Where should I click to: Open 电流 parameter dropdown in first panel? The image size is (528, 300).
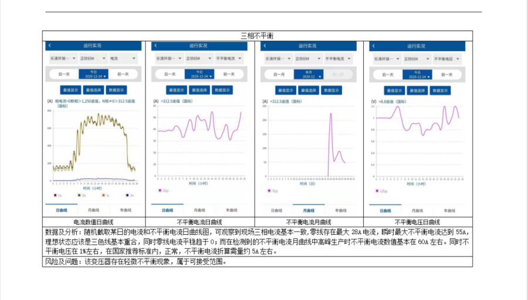click(122, 59)
